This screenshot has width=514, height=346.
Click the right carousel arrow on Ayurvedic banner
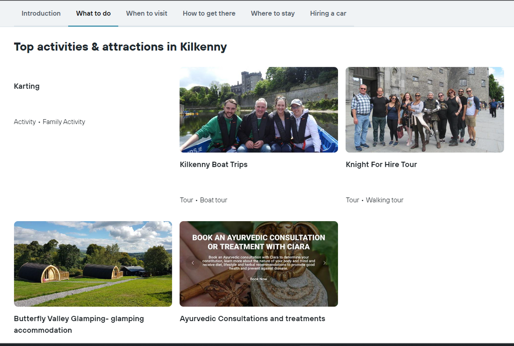325,263
